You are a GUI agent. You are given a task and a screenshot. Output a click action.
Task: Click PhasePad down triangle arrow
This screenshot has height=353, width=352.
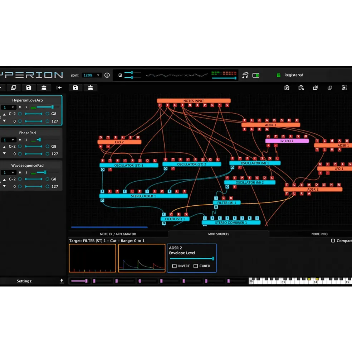pos(4,153)
